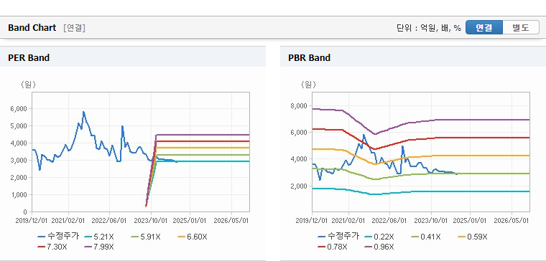Click the PBR Band title

pos(309,57)
